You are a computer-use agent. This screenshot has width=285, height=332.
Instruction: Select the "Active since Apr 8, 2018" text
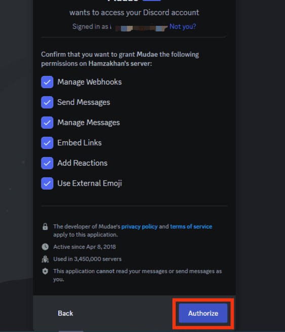pyautogui.click(x=85, y=247)
